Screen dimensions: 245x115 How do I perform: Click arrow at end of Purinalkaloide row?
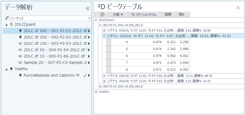(x=89, y=76)
